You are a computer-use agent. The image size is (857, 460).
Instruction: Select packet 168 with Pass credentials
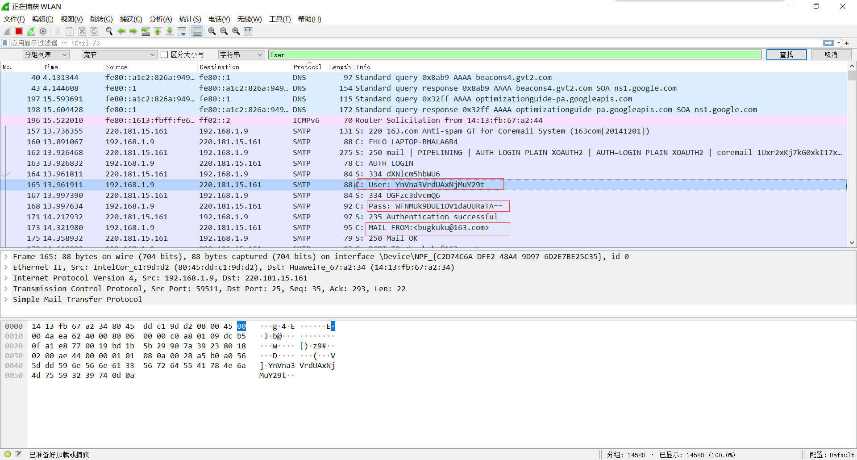tap(423, 206)
